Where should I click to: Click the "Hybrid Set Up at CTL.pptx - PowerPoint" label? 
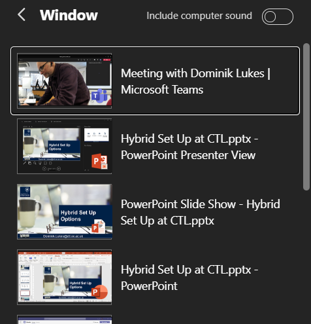pos(189,278)
